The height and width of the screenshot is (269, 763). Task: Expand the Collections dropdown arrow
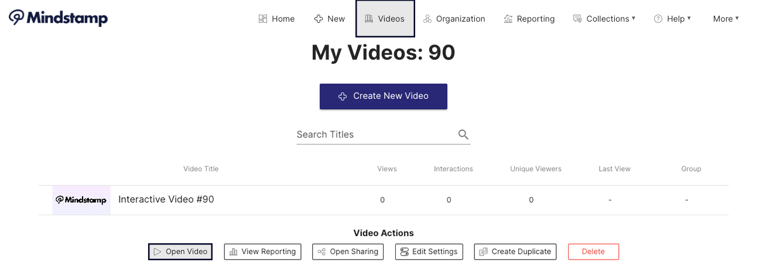pos(634,19)
